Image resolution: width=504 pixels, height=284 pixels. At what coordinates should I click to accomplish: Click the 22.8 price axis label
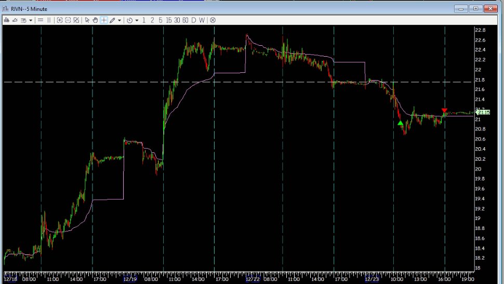tap(480, 30)
